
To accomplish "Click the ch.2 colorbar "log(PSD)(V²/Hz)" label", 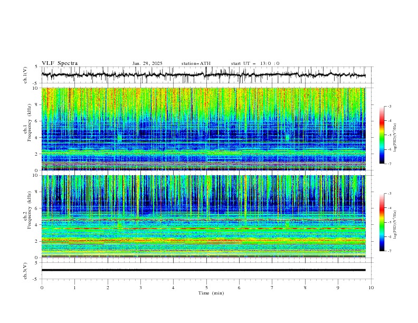I will (395, 224).
